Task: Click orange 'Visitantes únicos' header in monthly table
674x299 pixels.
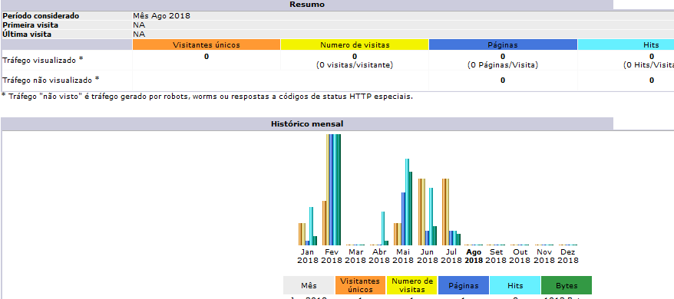Action: point(360,285)
